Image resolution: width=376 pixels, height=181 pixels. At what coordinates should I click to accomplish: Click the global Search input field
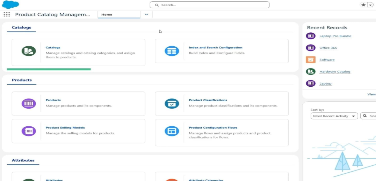[x=210, y=5]
